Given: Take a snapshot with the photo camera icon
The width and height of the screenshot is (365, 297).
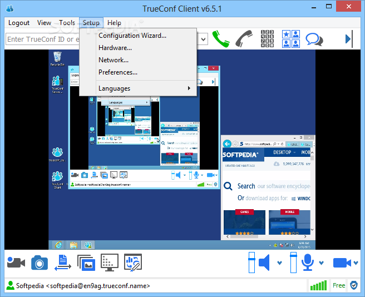Looking at the screenshot, I should tap(40, 263).
